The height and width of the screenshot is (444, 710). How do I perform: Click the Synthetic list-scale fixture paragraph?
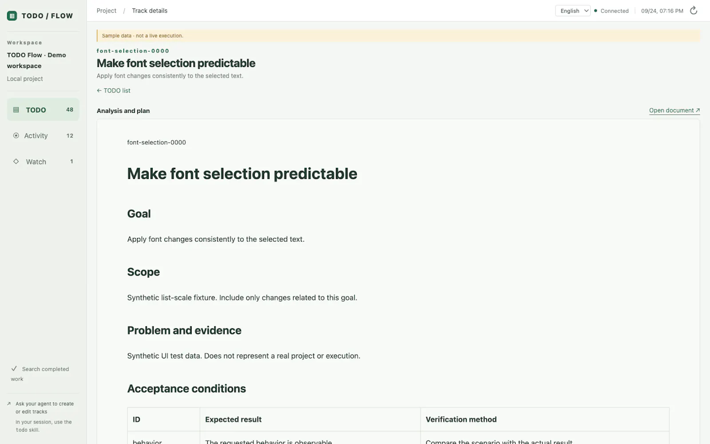[242, 297]
